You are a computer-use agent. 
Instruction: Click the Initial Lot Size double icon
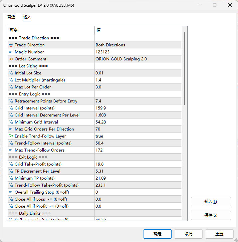[11, 73]
